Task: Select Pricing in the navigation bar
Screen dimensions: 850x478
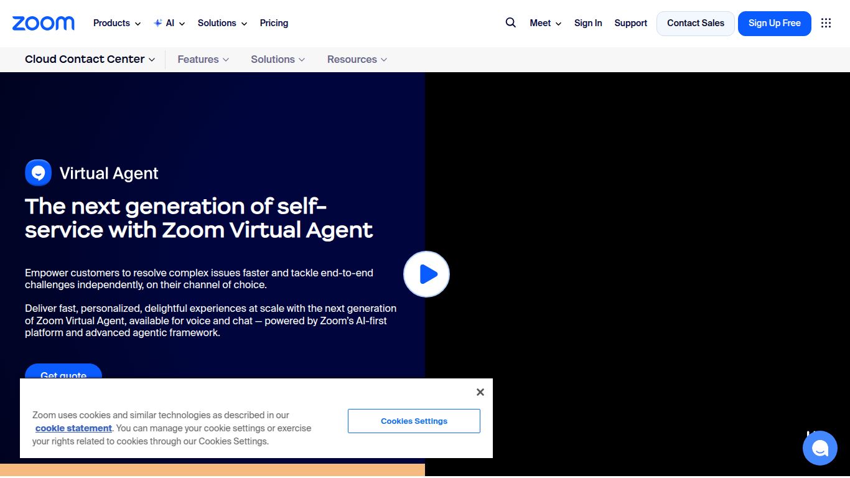Action: click(x=274, y=23)
